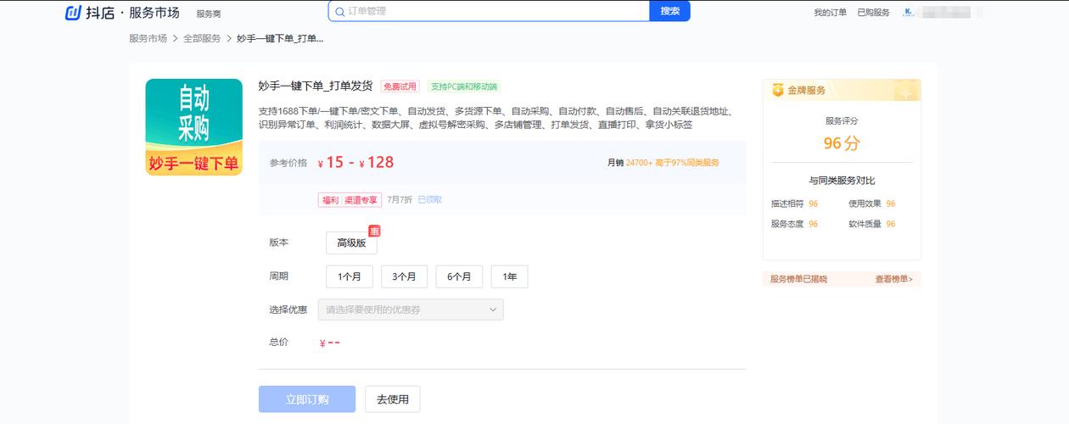
Task: Navigate to 全部服务 breadcrumb
Action: click(x=202, y=38)
